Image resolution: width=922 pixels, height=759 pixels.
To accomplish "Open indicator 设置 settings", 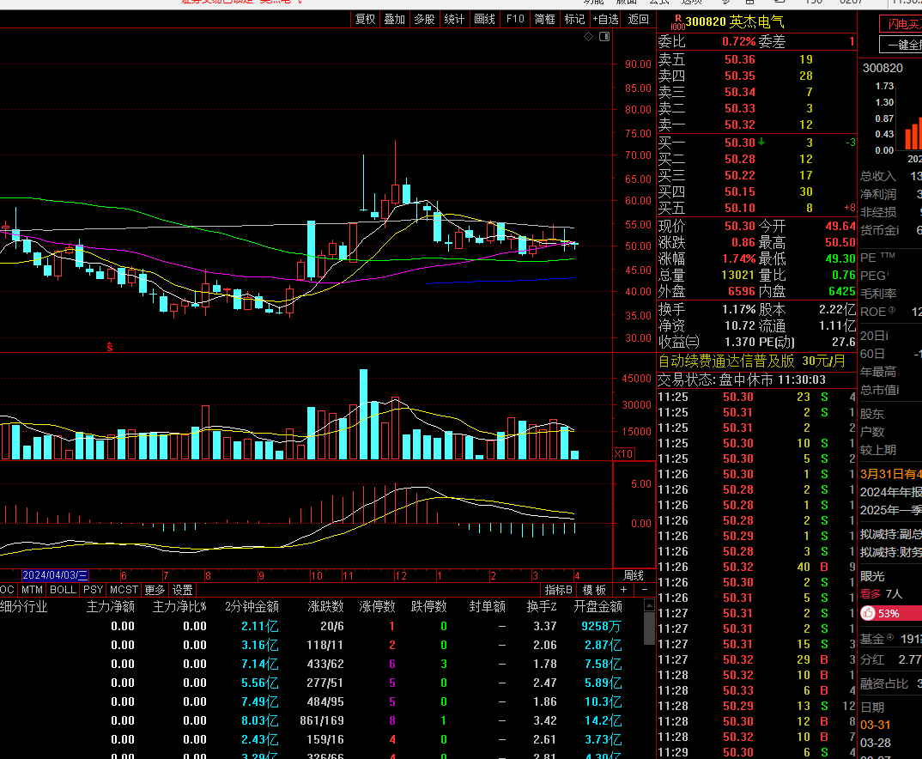I will point(182,590).
